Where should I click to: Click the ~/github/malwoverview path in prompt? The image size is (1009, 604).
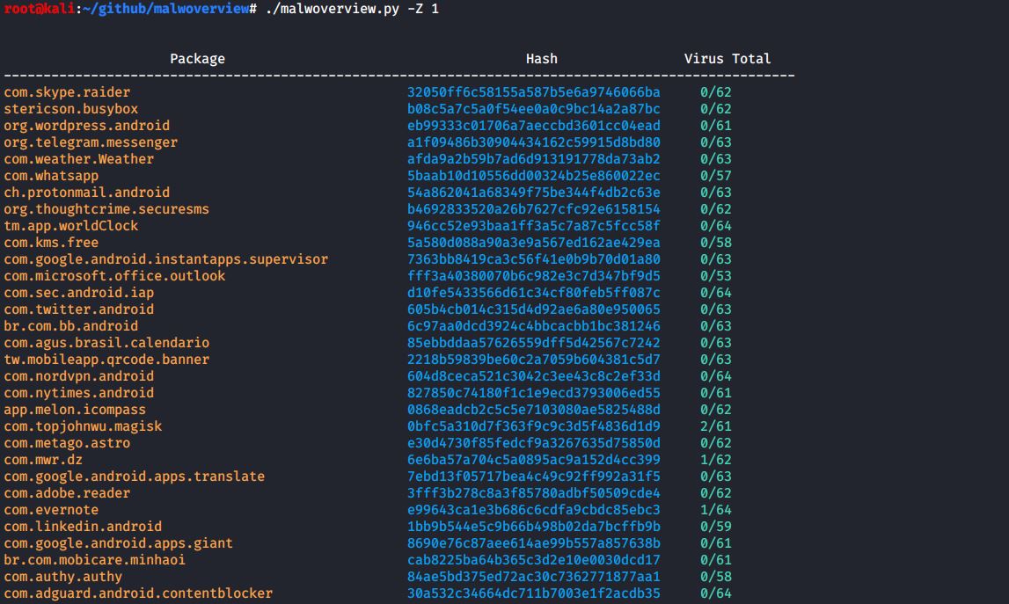pos(166,9)
